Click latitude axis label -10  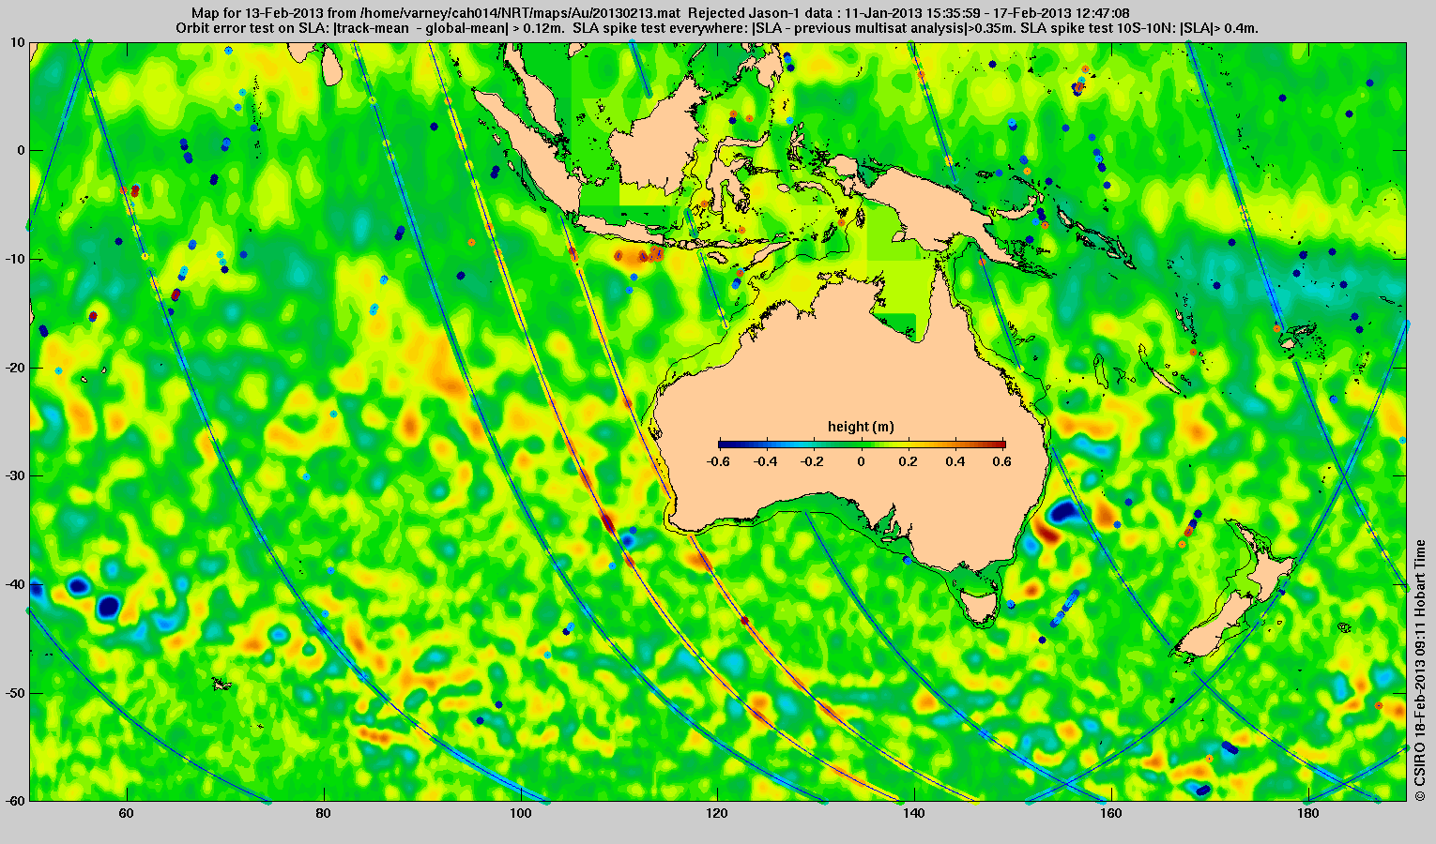pos(16,259)
